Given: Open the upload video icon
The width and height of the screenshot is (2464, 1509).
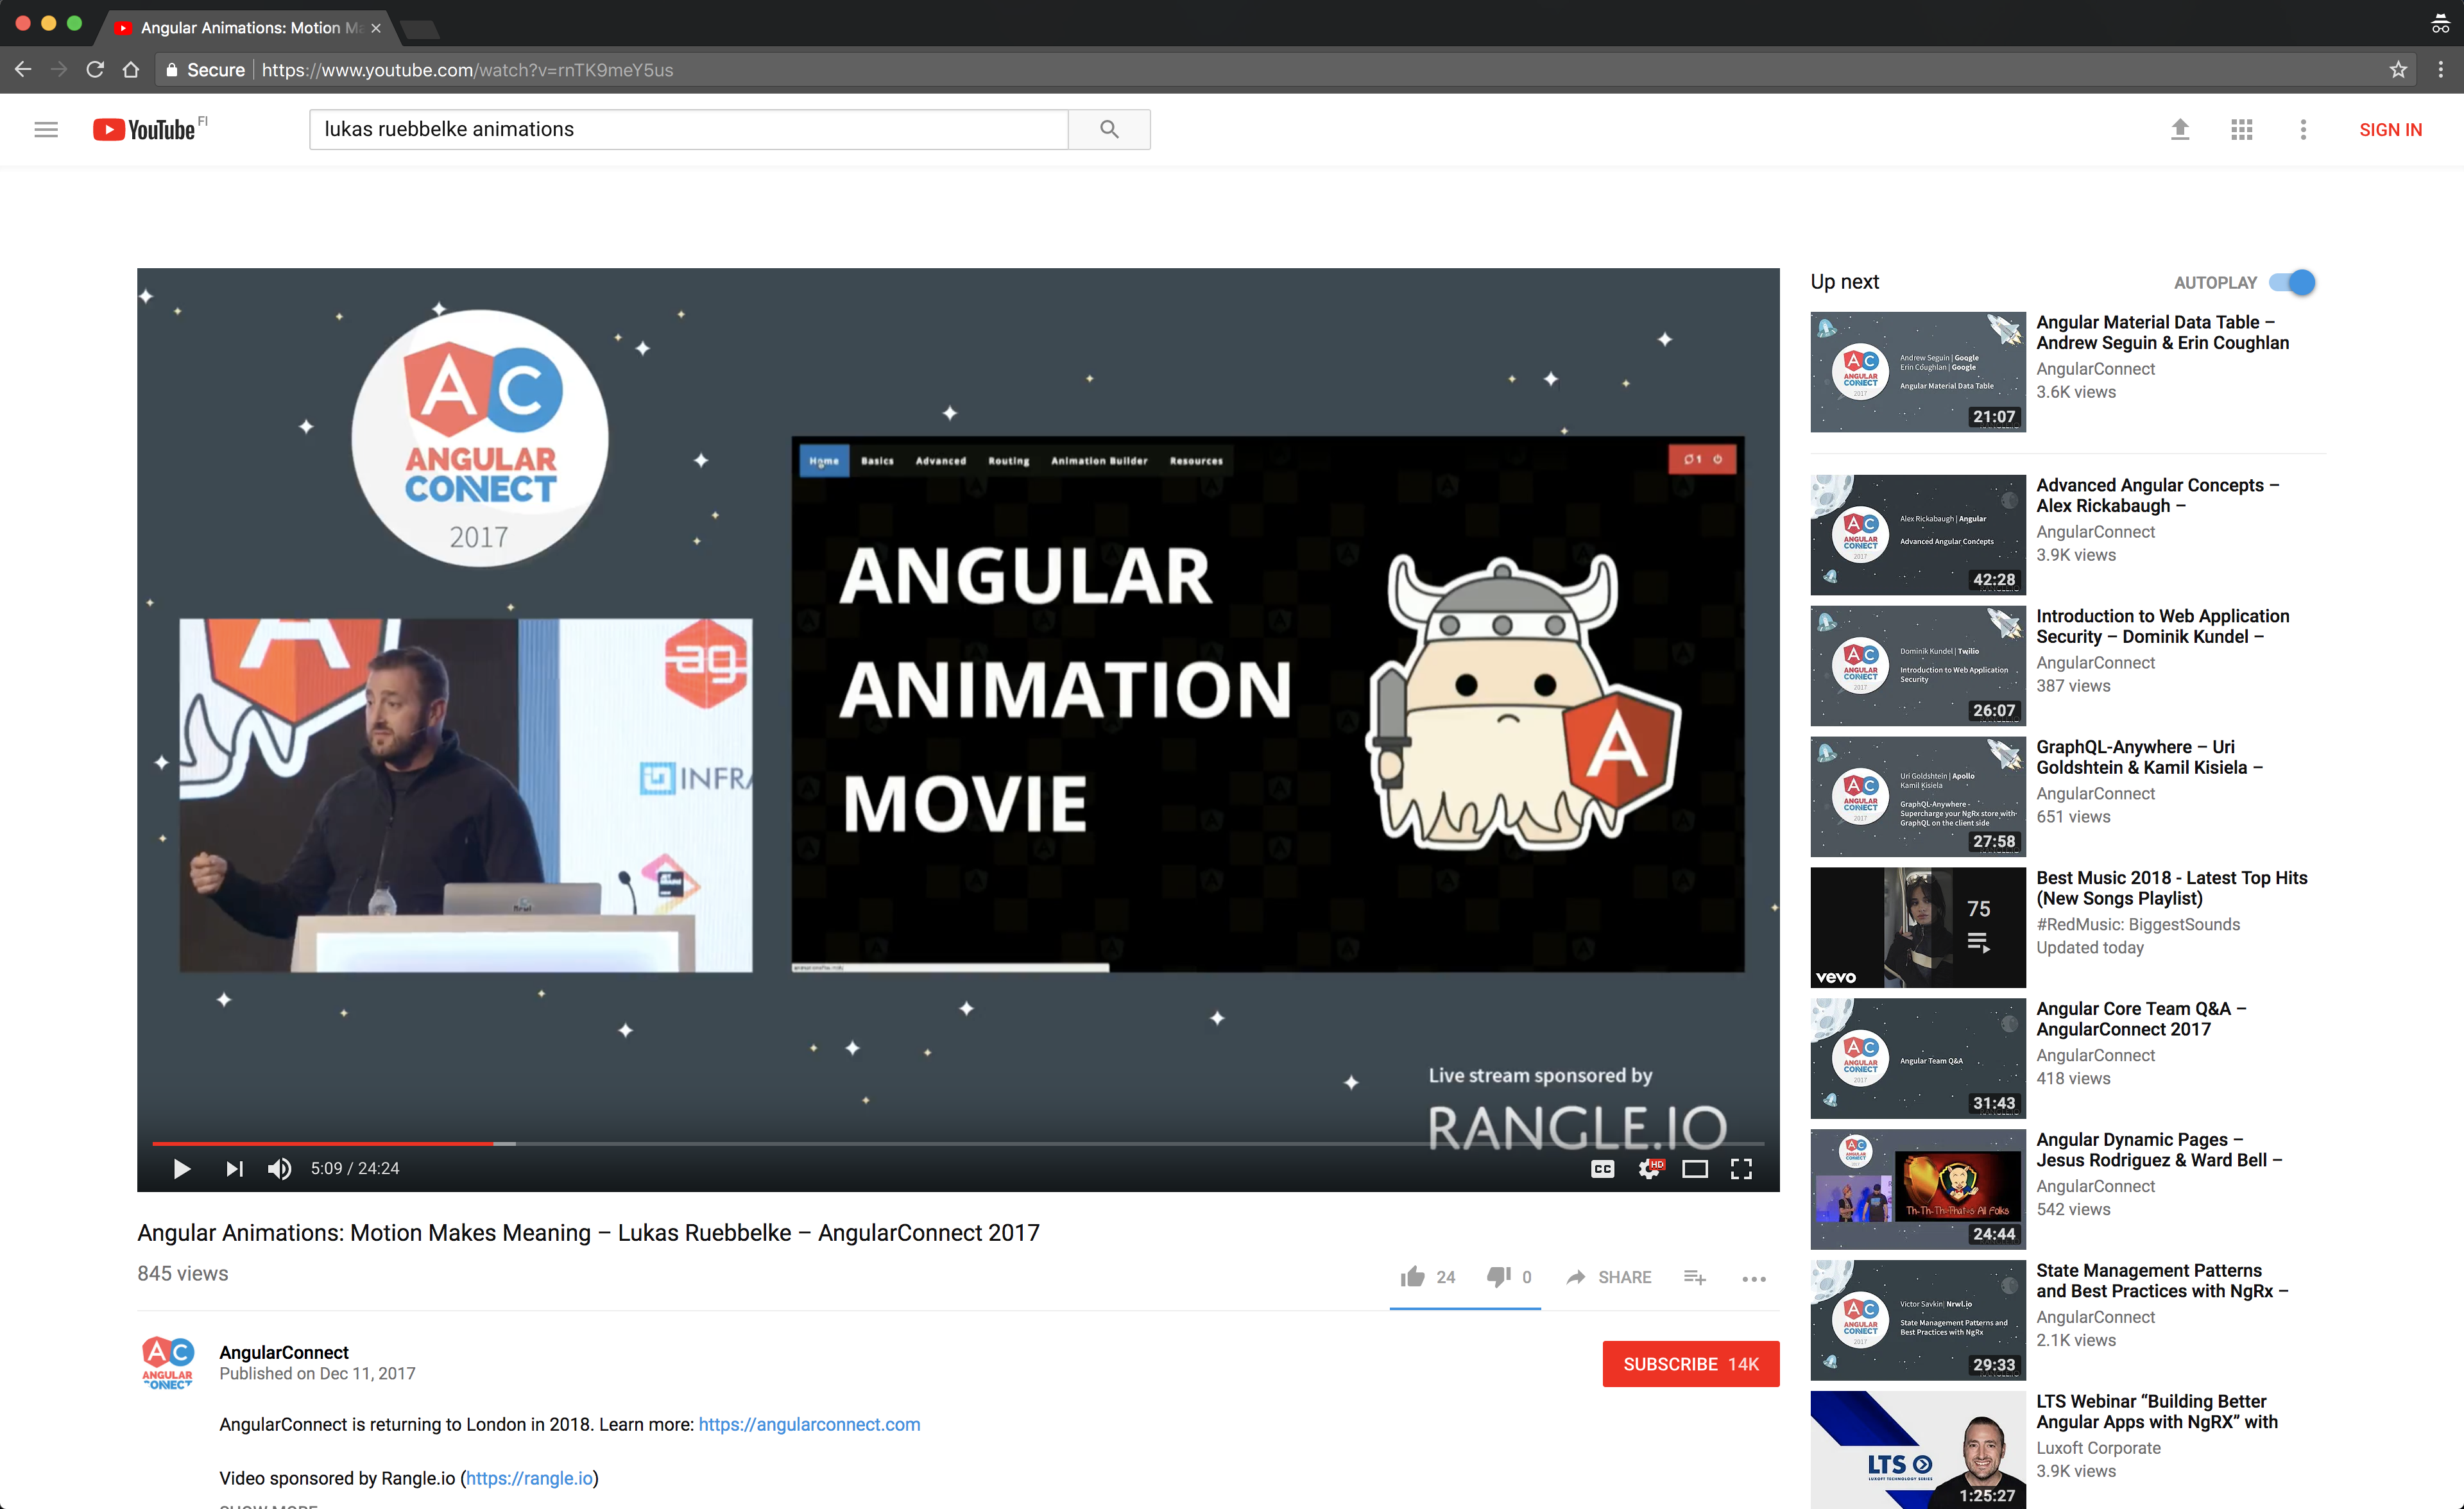Looking at the screenshot, I should coord(2180,129).
